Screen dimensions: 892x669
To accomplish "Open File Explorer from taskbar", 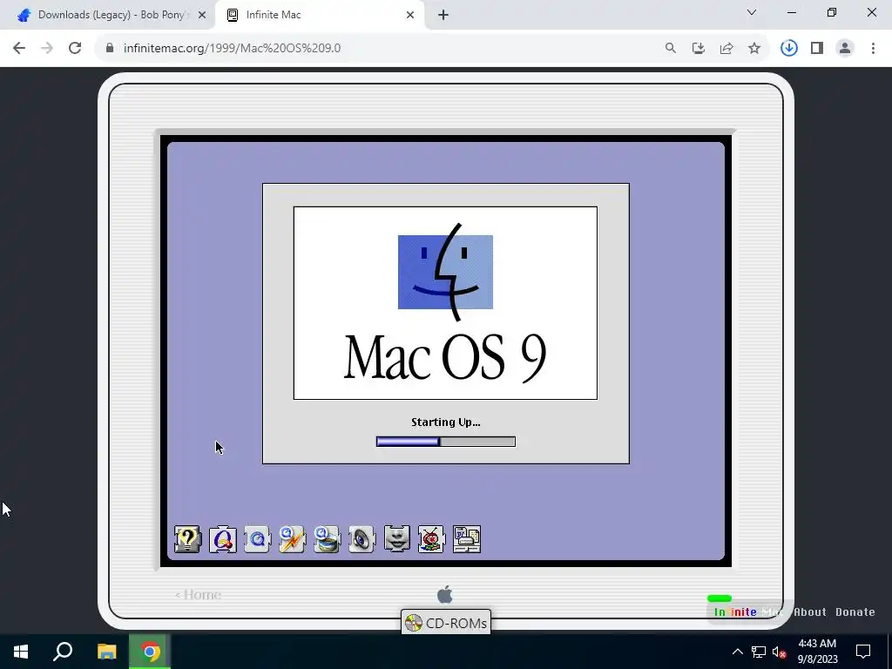I will [106, 652].
